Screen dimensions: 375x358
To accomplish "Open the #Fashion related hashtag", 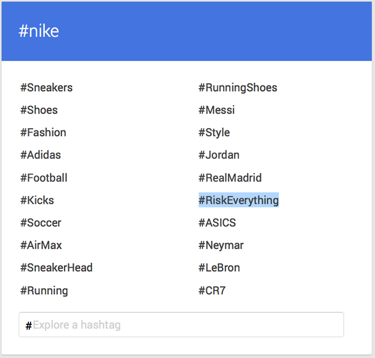I will click(x=43, y=132).
